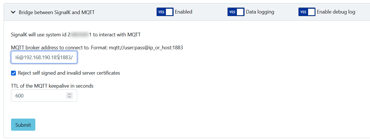Click the Enabled label text
Image resolution: width=370 pixels, height=140 pixels.
point(183,12)
